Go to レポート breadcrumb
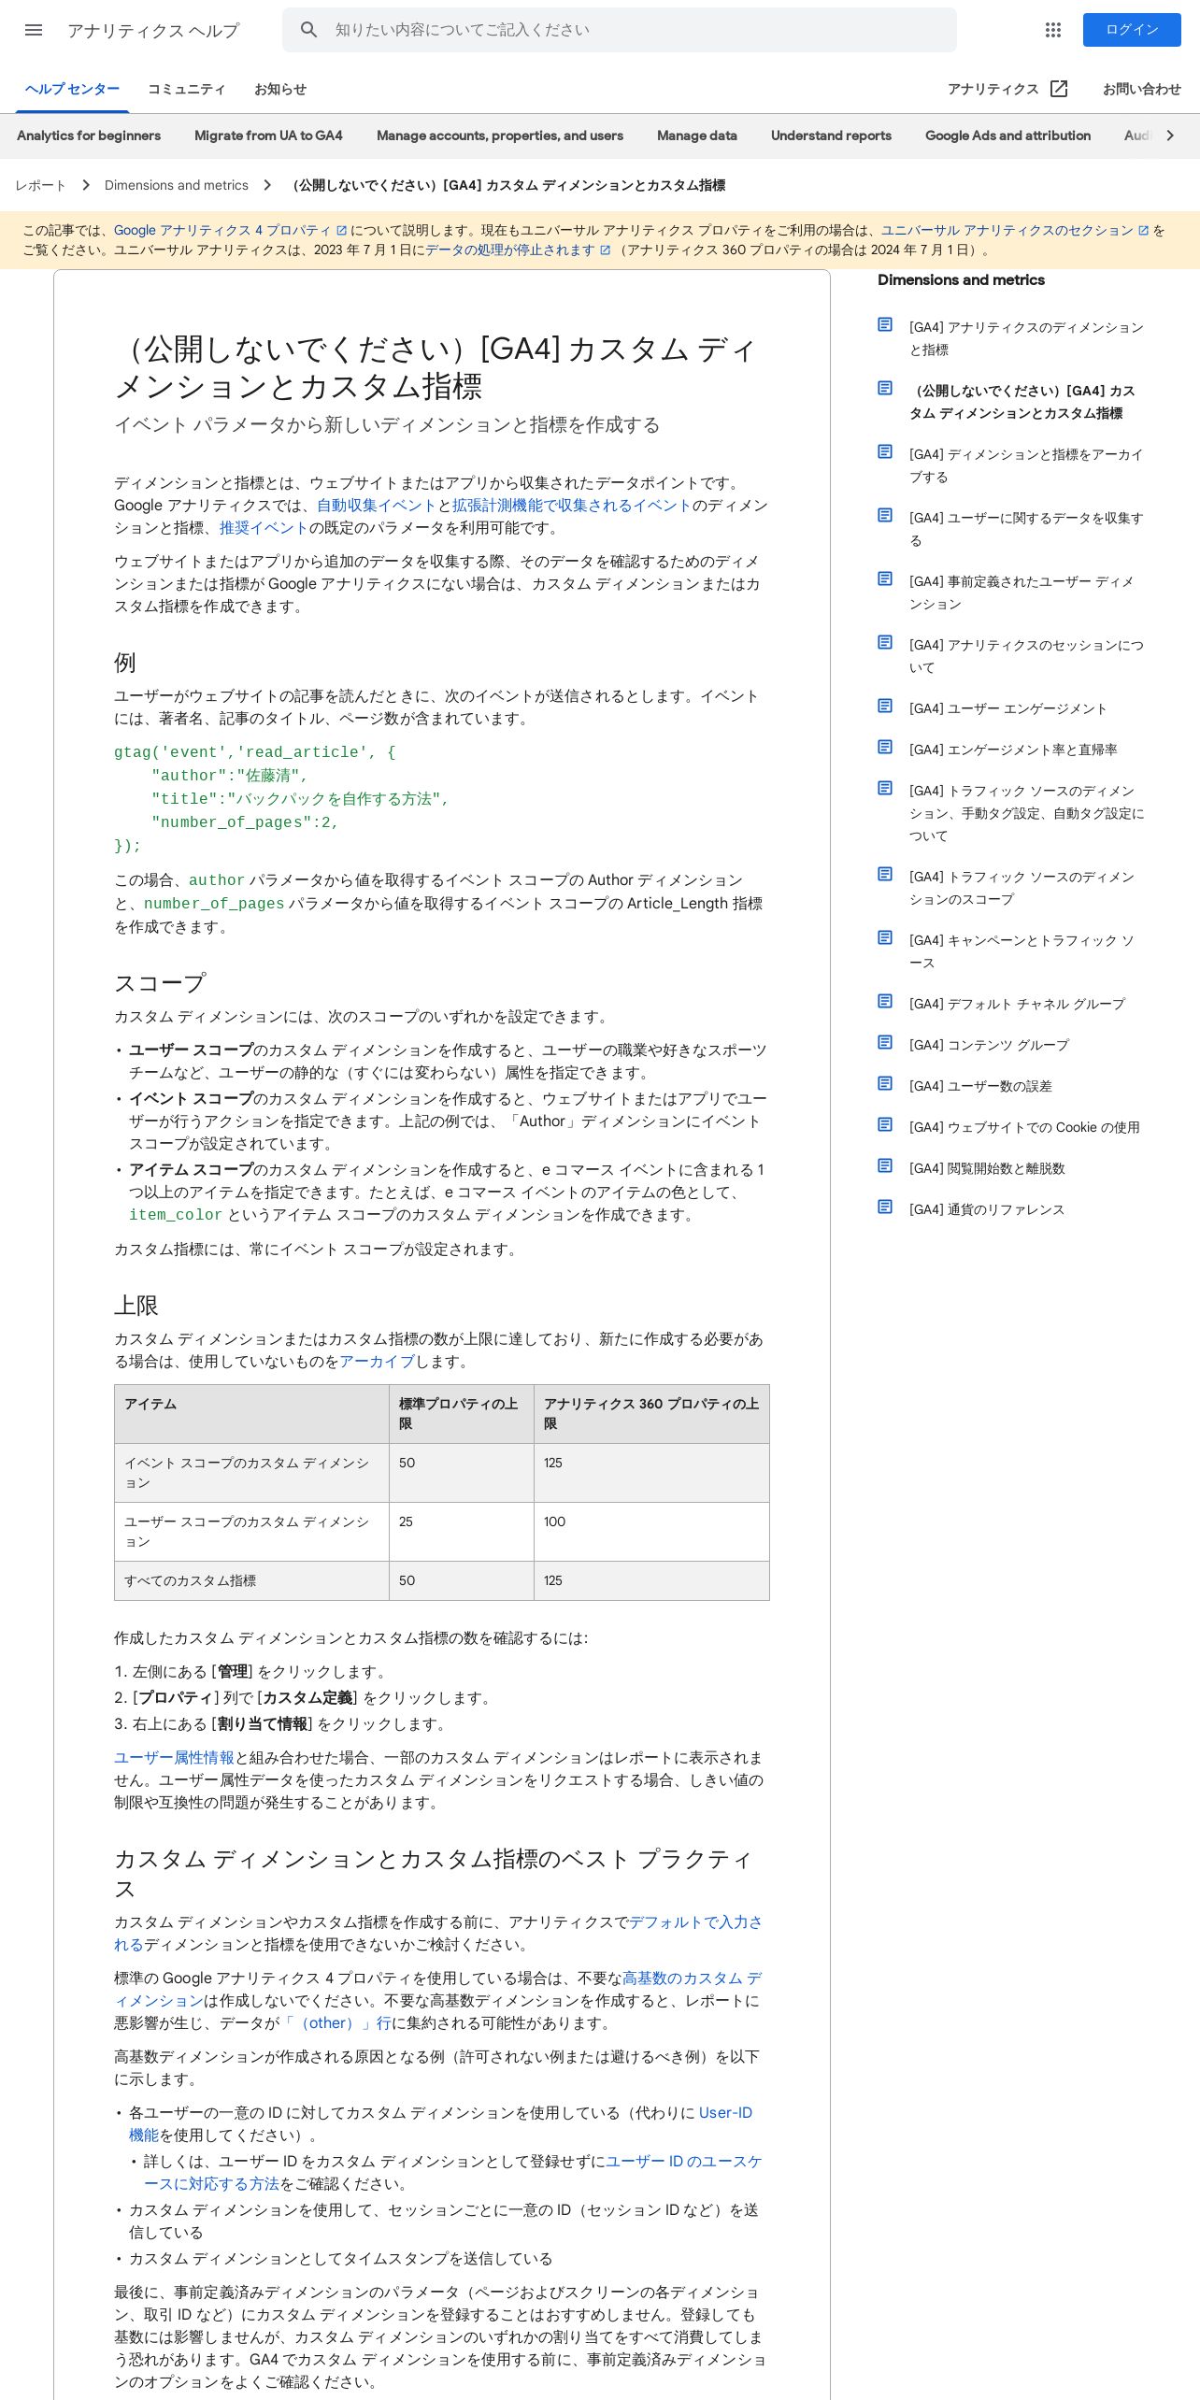The height and width of the screenshot is (2400, 1200). [40, 185]
